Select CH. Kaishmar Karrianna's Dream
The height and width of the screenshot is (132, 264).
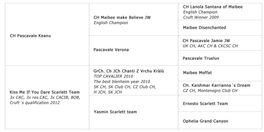pos(216,85)
